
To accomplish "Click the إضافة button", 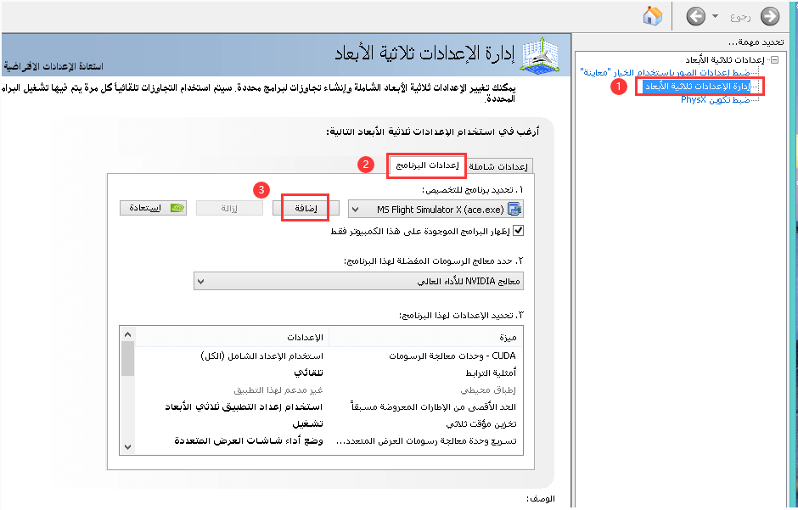I will [306, 208].
